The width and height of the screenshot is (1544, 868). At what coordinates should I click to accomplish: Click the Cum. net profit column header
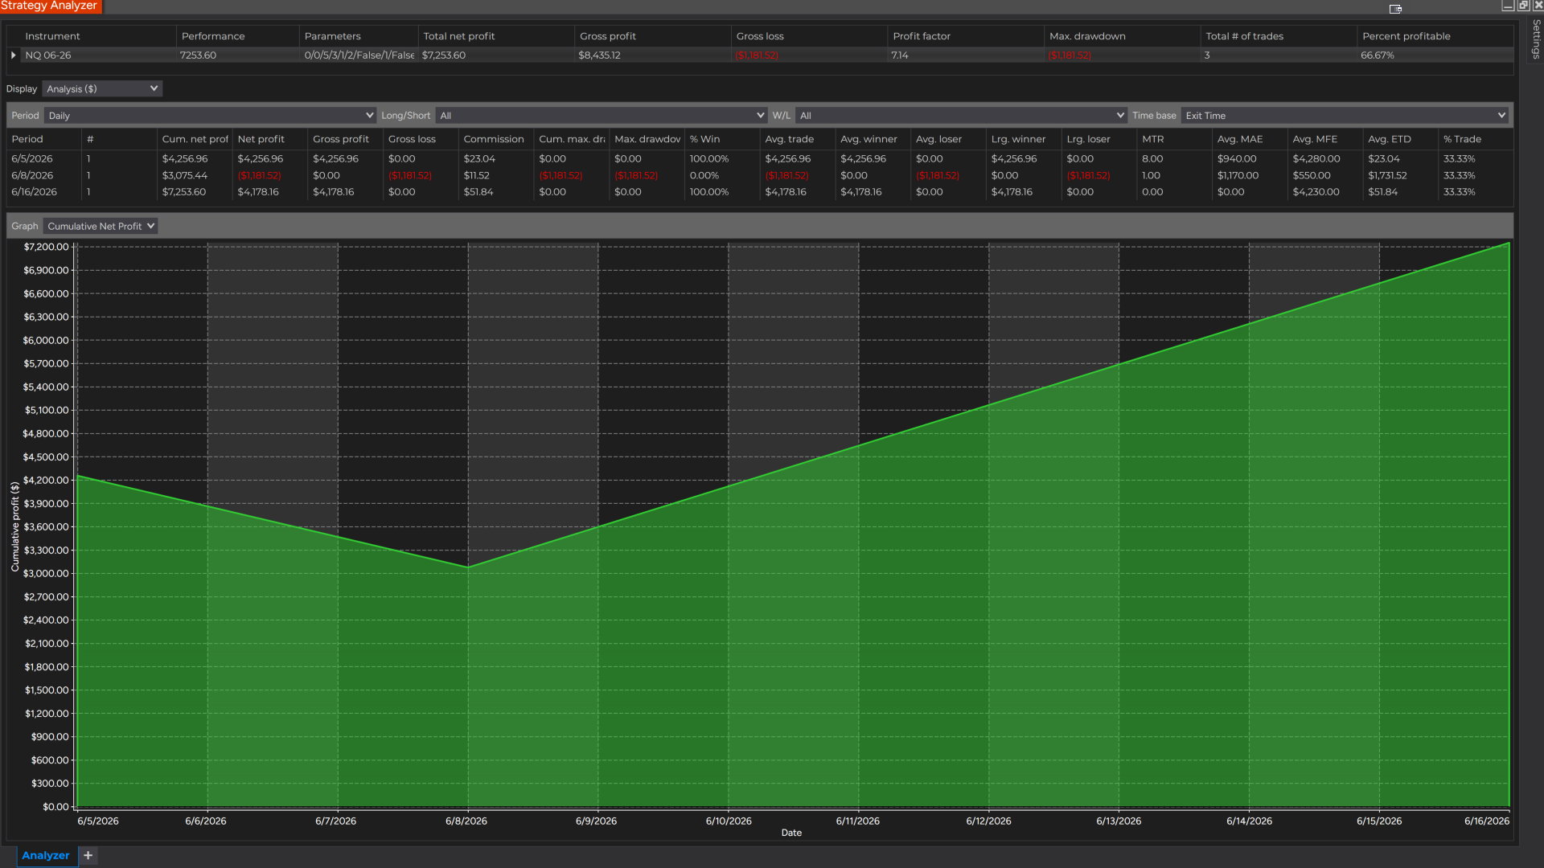[195, 139]
